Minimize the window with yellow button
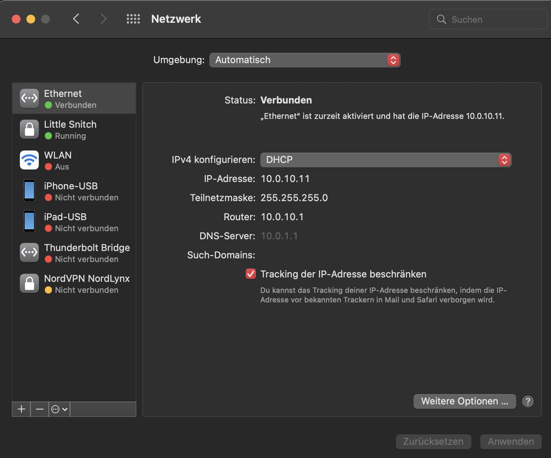Screen dimensions: 551x458 point(31,19)
